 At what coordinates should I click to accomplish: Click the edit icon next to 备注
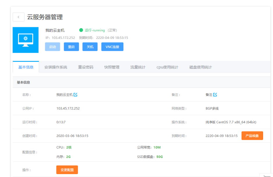[x=215, y=95]
